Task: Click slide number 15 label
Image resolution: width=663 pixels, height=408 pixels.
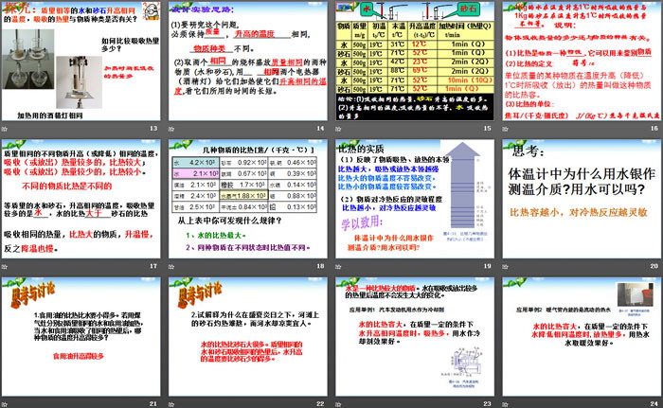Action: point(487,128)
